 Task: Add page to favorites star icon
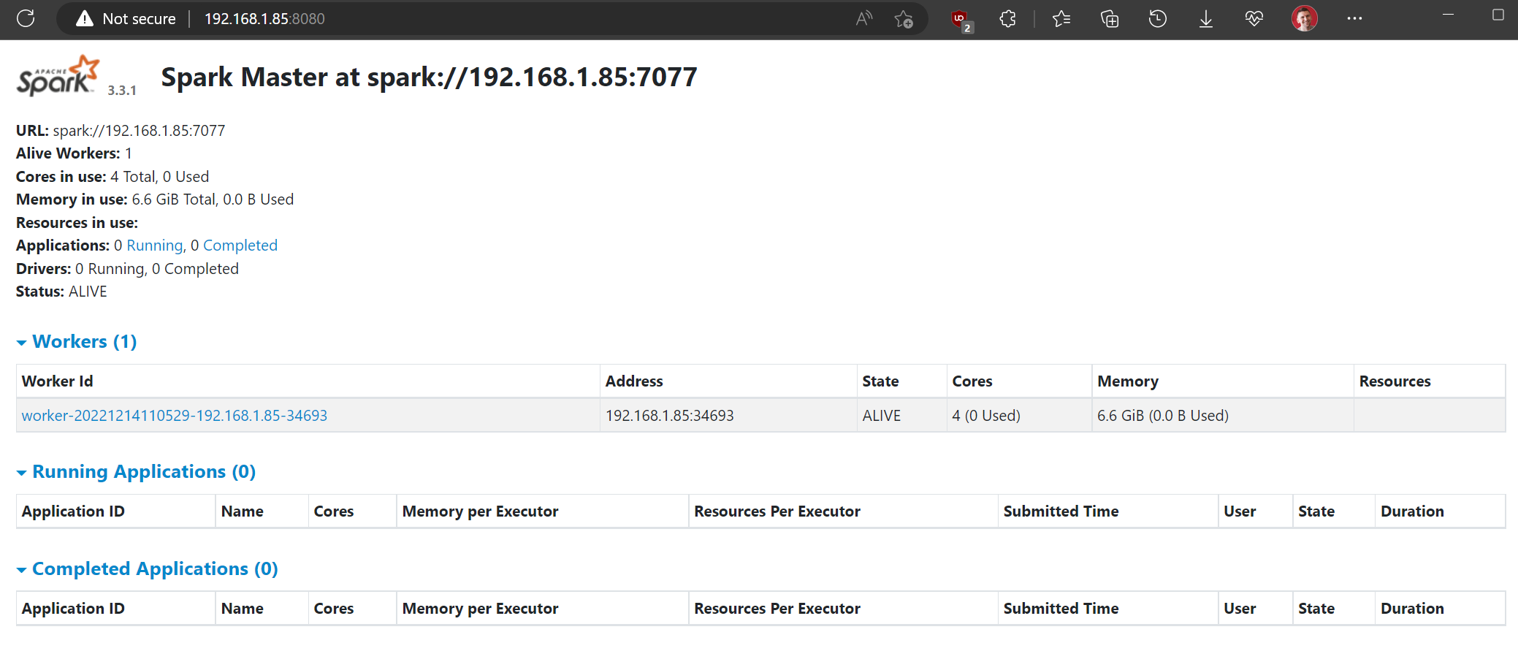click(x=904, y=19)
